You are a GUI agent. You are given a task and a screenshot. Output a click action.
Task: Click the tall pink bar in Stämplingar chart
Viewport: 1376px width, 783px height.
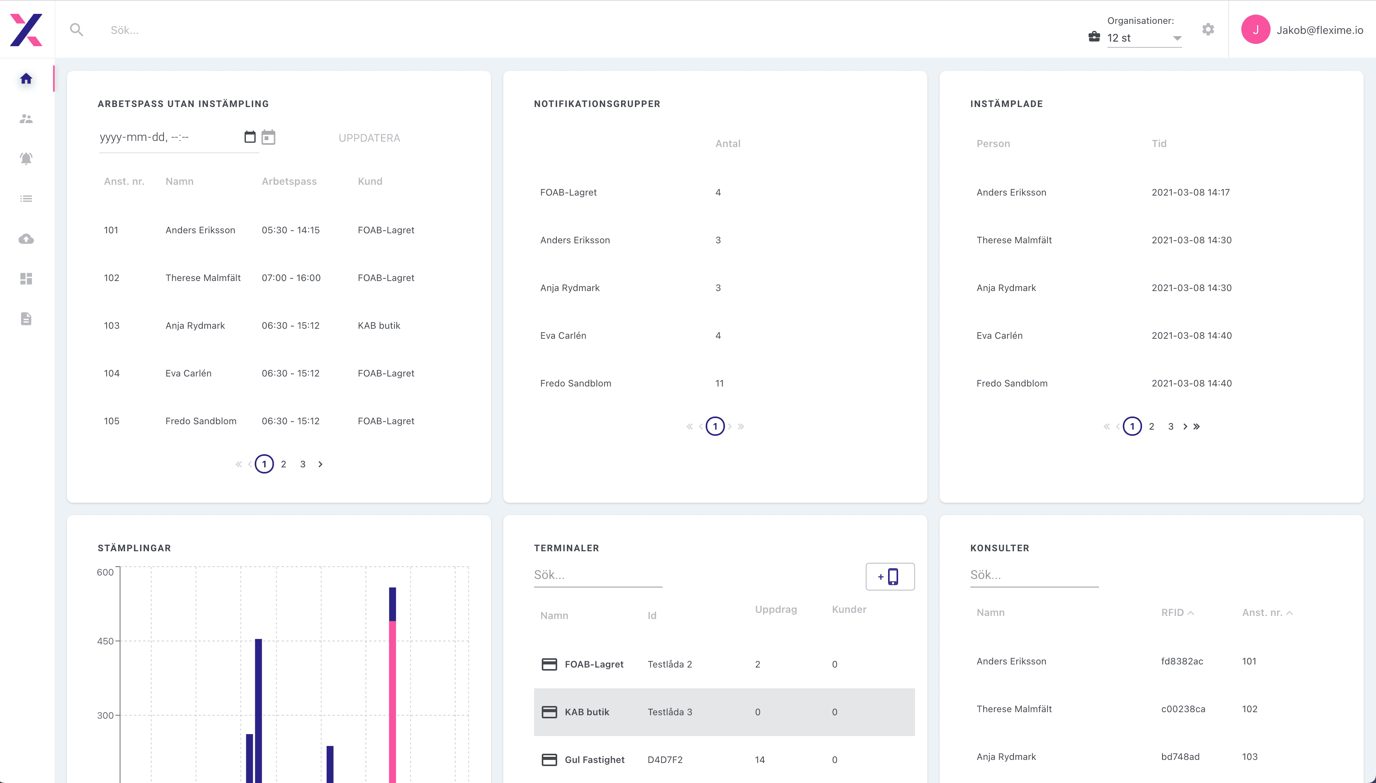[x=392, y=702]
